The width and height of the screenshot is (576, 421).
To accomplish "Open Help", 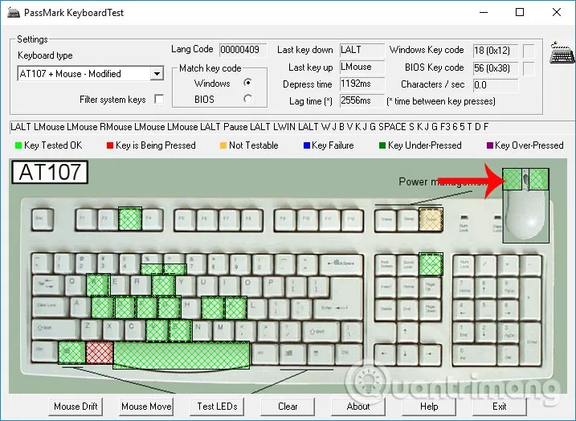I will click(429, 407).
